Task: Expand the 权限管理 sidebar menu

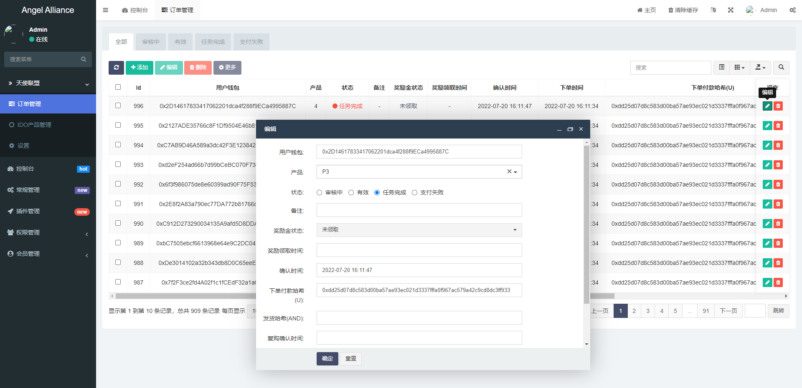Action: click(48, 232)
